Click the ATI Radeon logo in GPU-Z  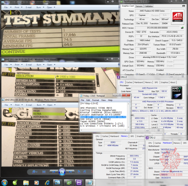[178, 17]
